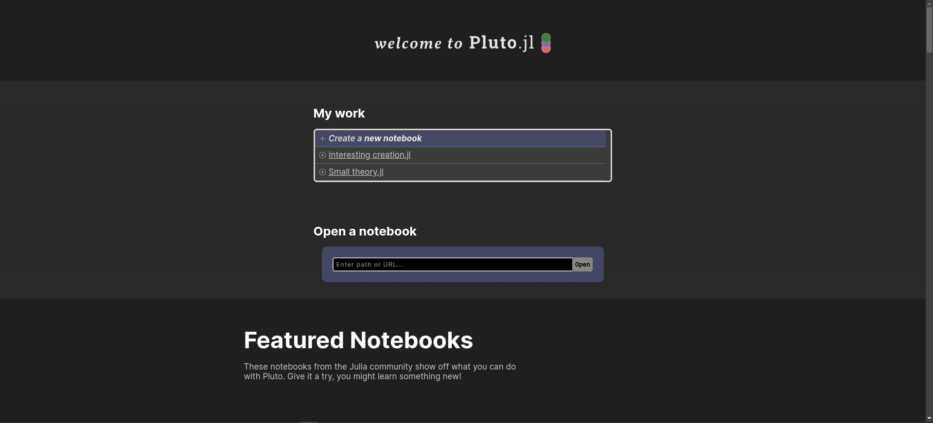Open the Interesting creation.jl notebook

[x=370, y=155]
